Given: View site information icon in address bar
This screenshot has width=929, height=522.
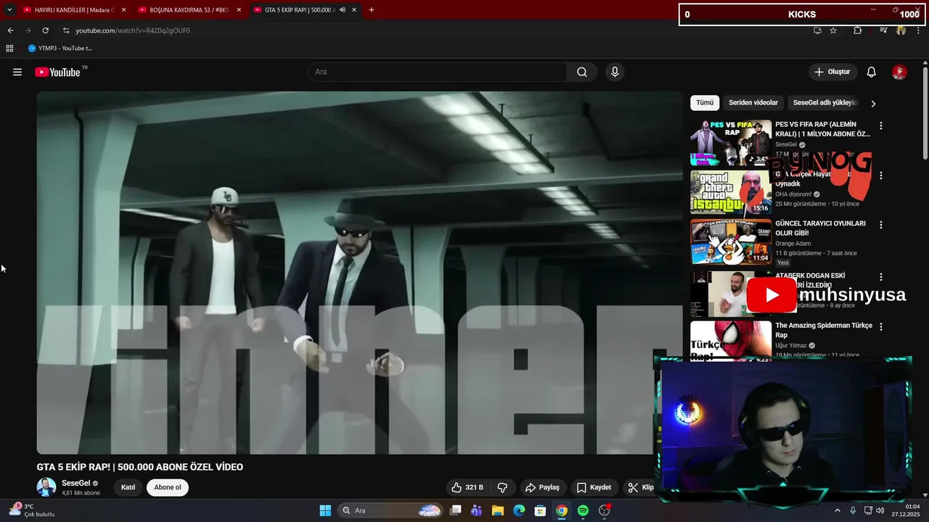Looking at the screenshot, I should (x=66, y=30).
